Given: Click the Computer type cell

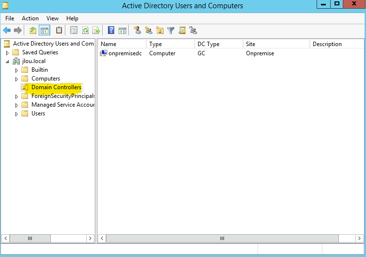Looking at the screenshot, I should 162,53.
